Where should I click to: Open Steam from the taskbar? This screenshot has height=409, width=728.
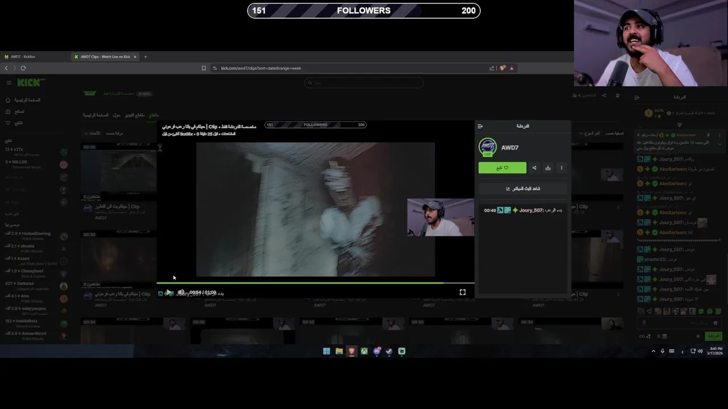(x=389, y=351)
